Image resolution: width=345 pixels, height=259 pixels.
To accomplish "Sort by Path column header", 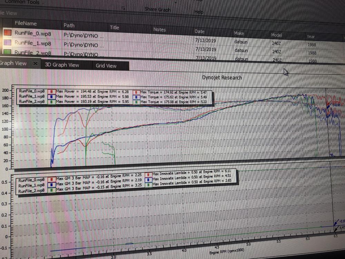I will point(69,25).
